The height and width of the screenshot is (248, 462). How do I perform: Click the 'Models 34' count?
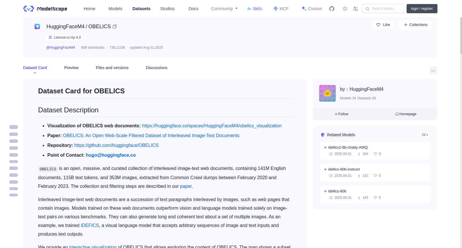point(348,98)
